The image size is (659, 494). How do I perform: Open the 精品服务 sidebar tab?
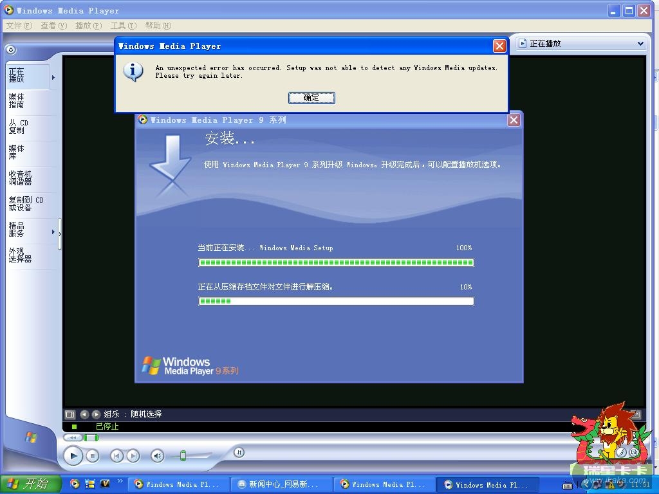(x=28, y=230)
